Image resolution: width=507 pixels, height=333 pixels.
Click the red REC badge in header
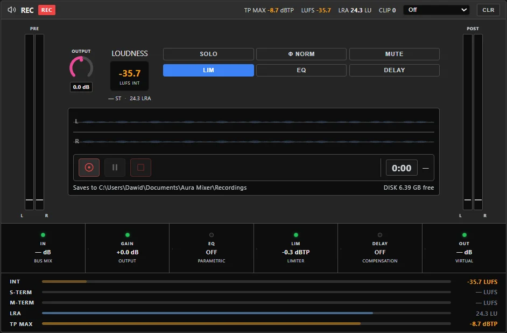(x=47, y=10)
